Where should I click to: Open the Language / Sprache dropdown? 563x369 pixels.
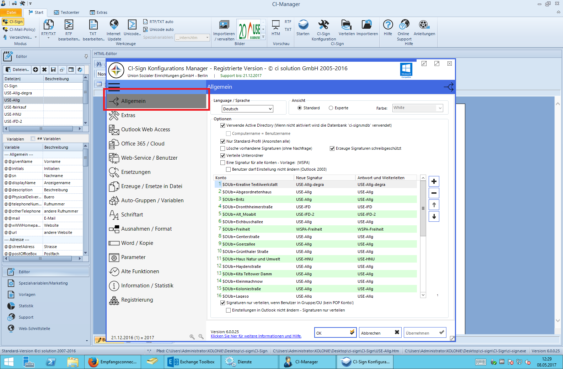tap(247, 109)
